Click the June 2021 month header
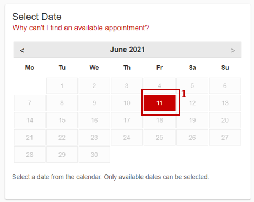The image size is (254, 202). (127, 50)
